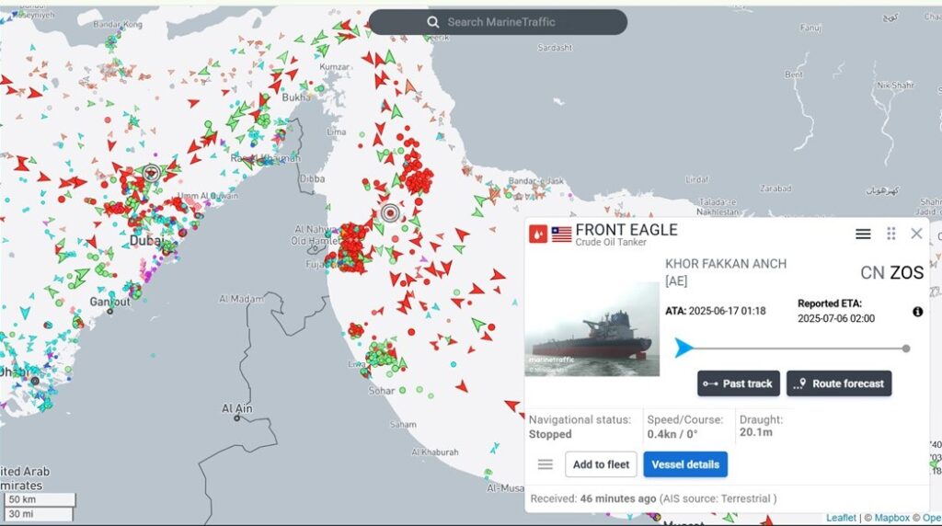Click the Reported ETA info icon

tap(917, 311)
